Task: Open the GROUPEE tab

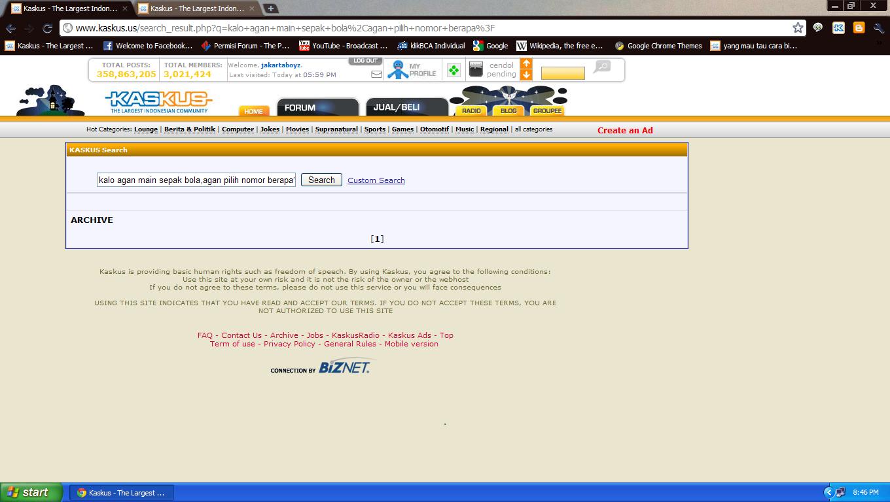Action: coord(547,110)
